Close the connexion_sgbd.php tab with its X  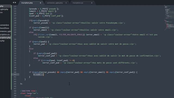click(x=66, y=3)
